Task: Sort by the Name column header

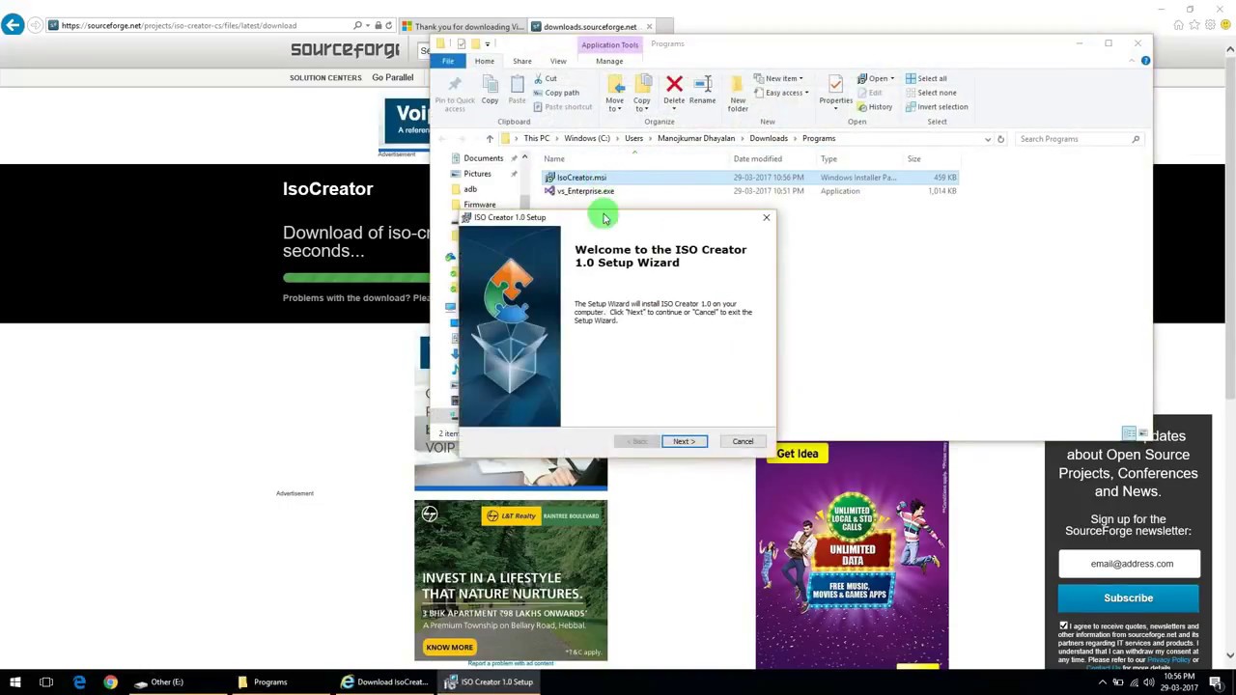Action: [x=554, y=158]
